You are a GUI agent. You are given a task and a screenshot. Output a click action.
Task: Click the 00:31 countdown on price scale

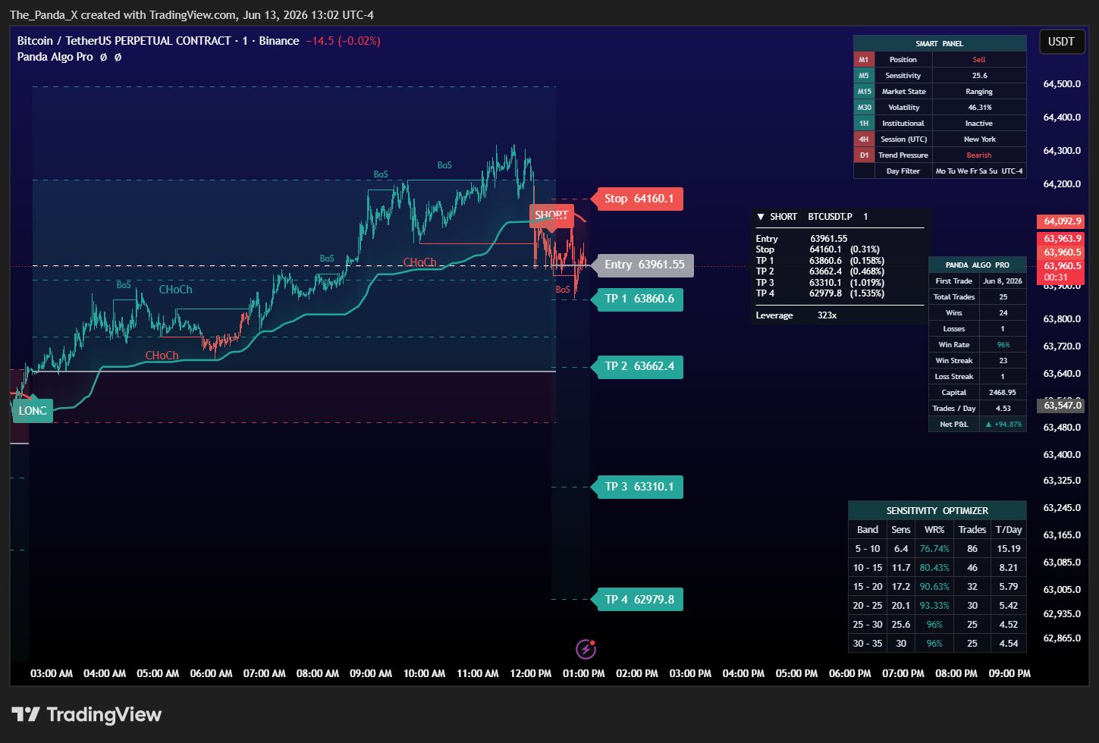point(1056,277)
